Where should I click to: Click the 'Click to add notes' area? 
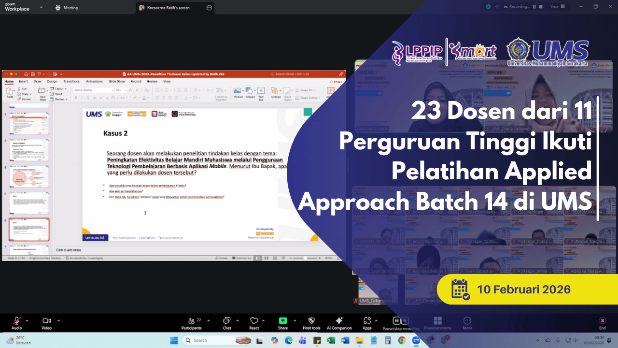coord(69,250)
